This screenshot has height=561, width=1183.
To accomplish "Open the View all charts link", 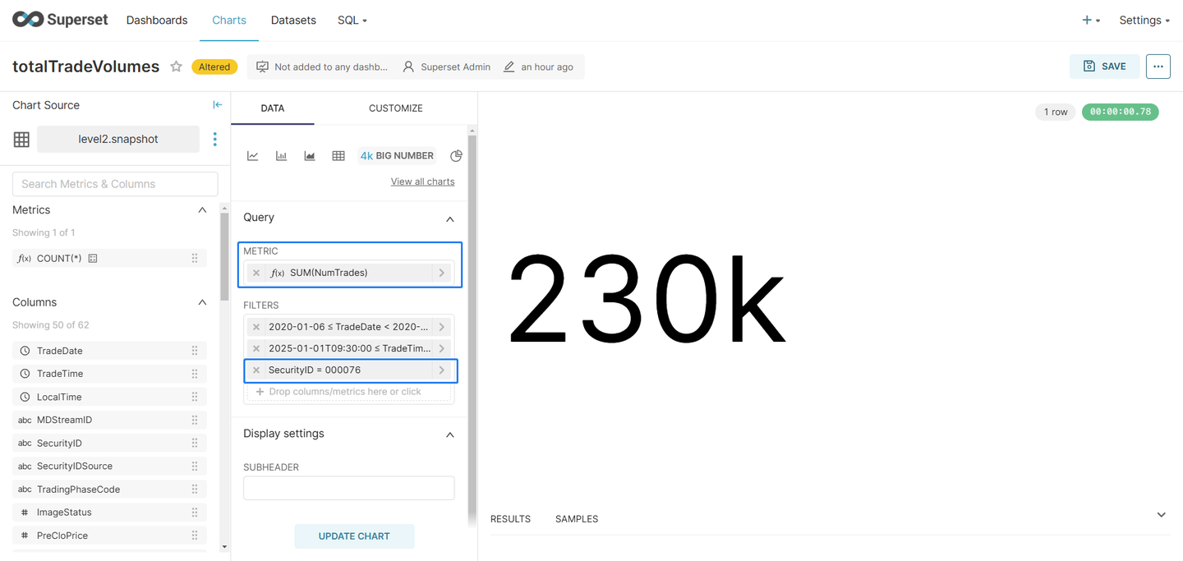I will click(422, 182).
